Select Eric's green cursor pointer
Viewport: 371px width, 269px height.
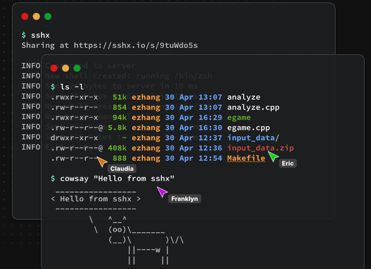pyautogui.click(x=273, y=157)
